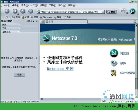Screen dimensions: 138x110
Task: Close the 我的快捷栏 sidebar with X
Action: pos(37,21)
